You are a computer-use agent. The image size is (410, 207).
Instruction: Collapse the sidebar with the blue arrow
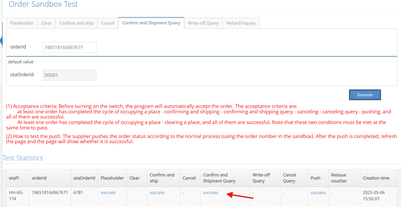1,41
